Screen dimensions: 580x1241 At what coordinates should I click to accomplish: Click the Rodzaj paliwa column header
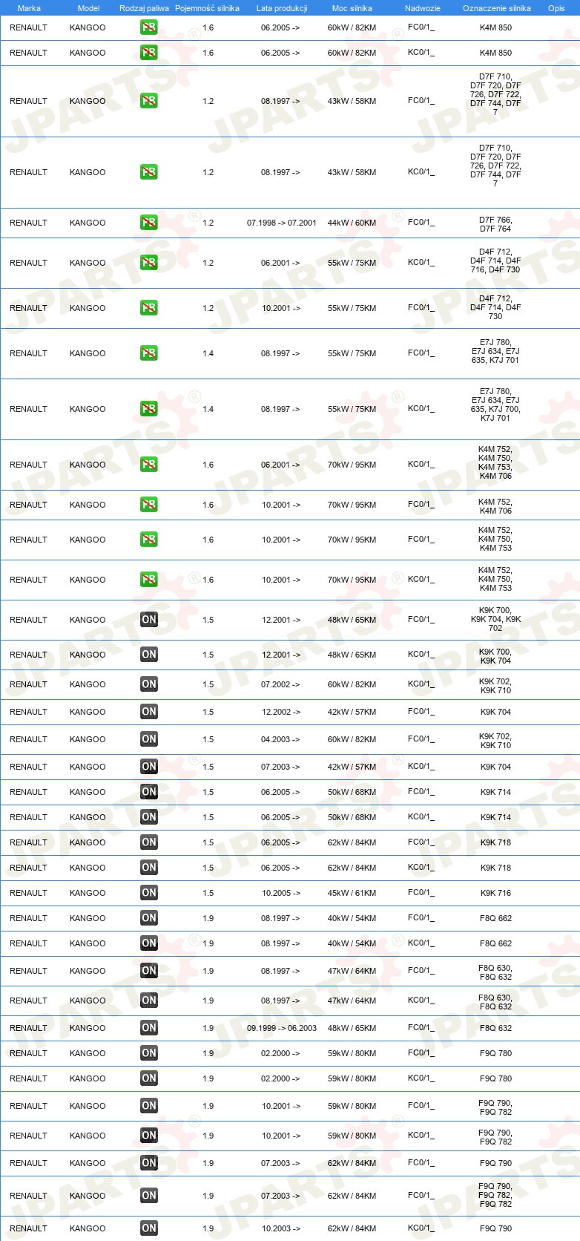pyautogui.click(x=144, y=8)
